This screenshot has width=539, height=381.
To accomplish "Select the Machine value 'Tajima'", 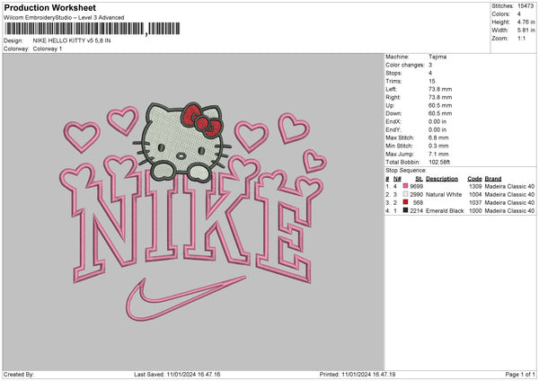I will point(437,57).
